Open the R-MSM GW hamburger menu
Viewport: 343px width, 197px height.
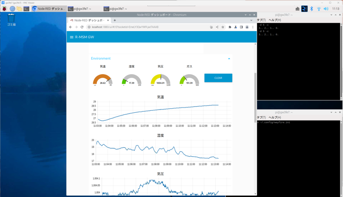[x=71, y=37]
